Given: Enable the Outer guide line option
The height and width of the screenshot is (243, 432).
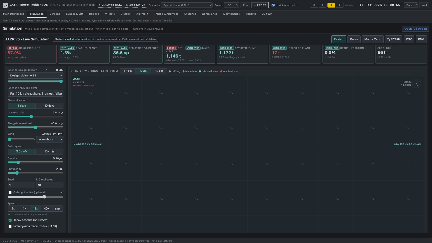Looking at the screenshot, I should pyautogui.click(x=10, y=193).
